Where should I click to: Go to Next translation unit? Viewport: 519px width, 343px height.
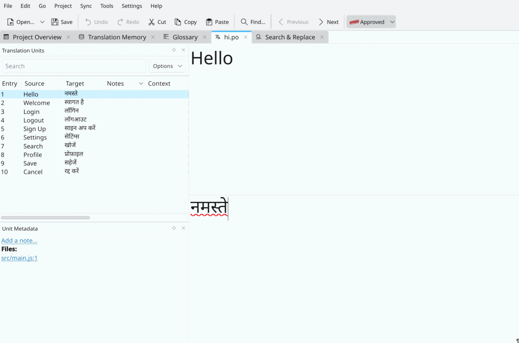[328, 22]
